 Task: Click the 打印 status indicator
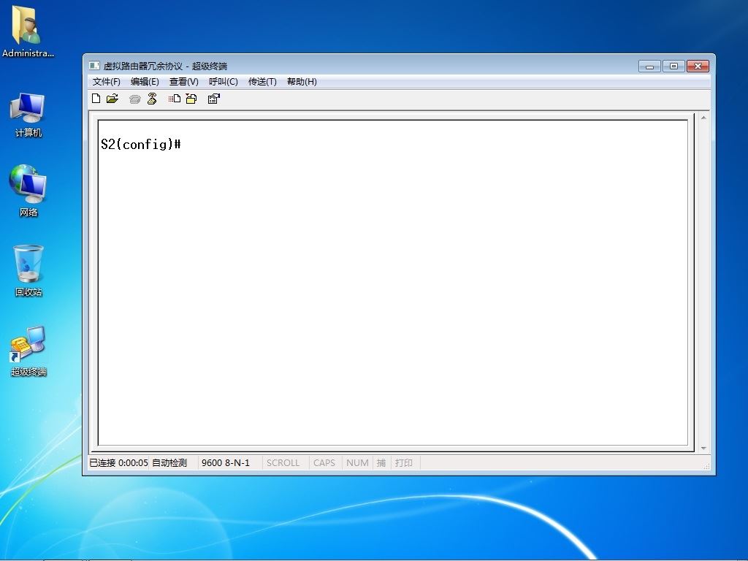coord(403,462)
